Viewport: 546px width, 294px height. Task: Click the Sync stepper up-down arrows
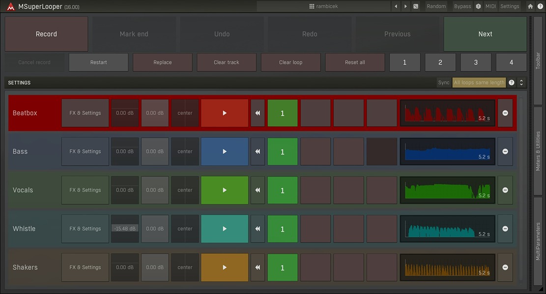coord(520,82)
